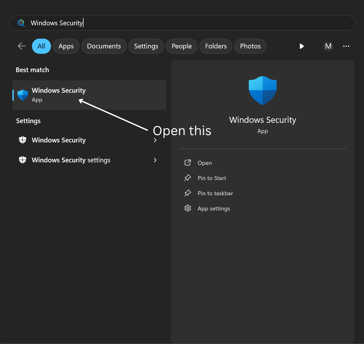Viewport: 364px width, 344px height.
Task: Switch to the Apps filter tab
Action: [x=66, y=46]
